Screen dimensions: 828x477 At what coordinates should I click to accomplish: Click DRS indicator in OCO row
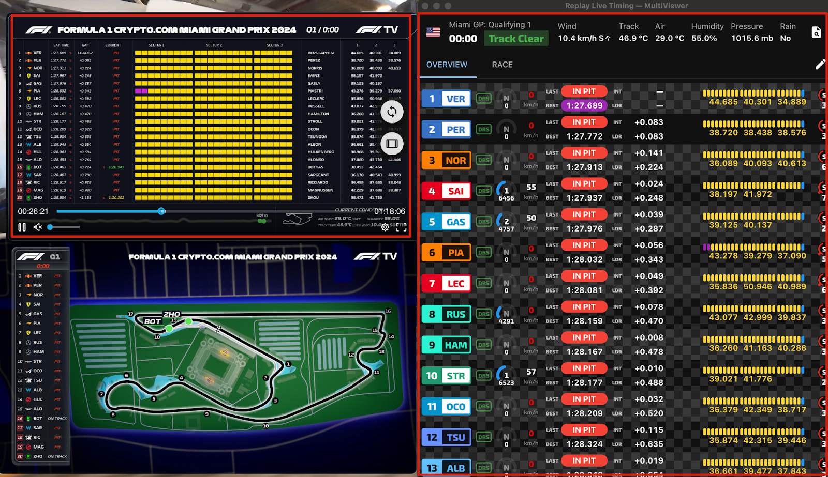pos(484,407)
